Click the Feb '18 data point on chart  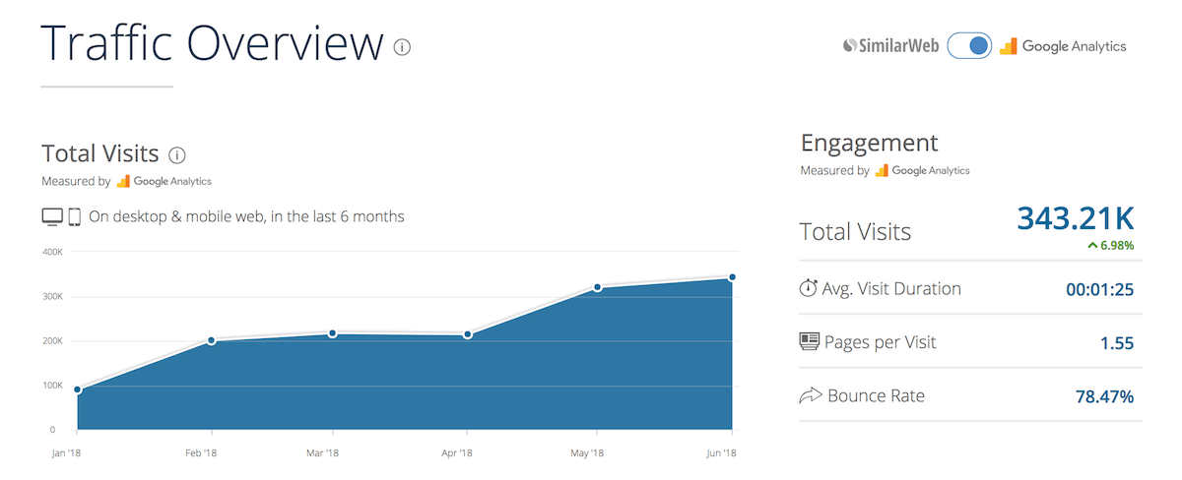[x=212, y=340]
